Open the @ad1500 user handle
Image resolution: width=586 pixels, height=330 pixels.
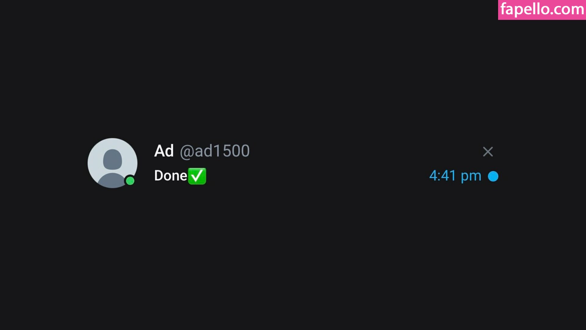tap(215, 151)
